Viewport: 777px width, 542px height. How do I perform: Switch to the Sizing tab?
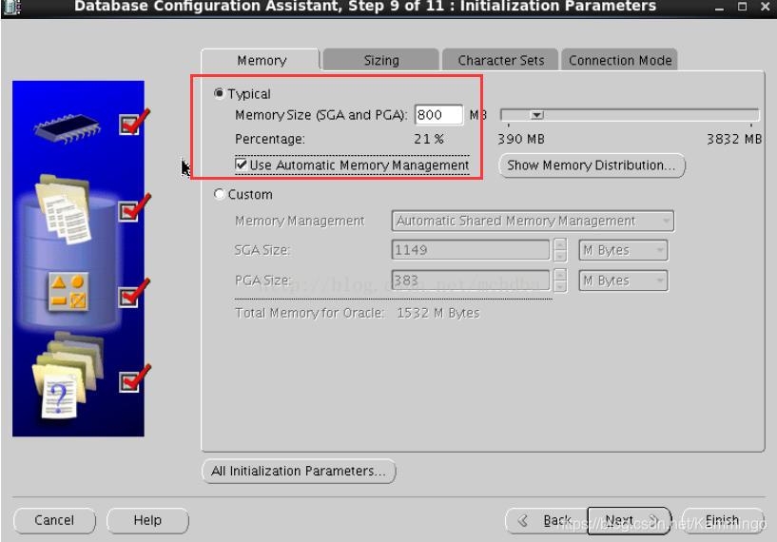click(381, 61)
